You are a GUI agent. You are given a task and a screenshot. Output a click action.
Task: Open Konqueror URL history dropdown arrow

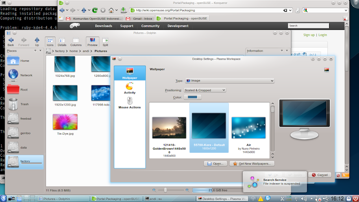click(290, 10)
